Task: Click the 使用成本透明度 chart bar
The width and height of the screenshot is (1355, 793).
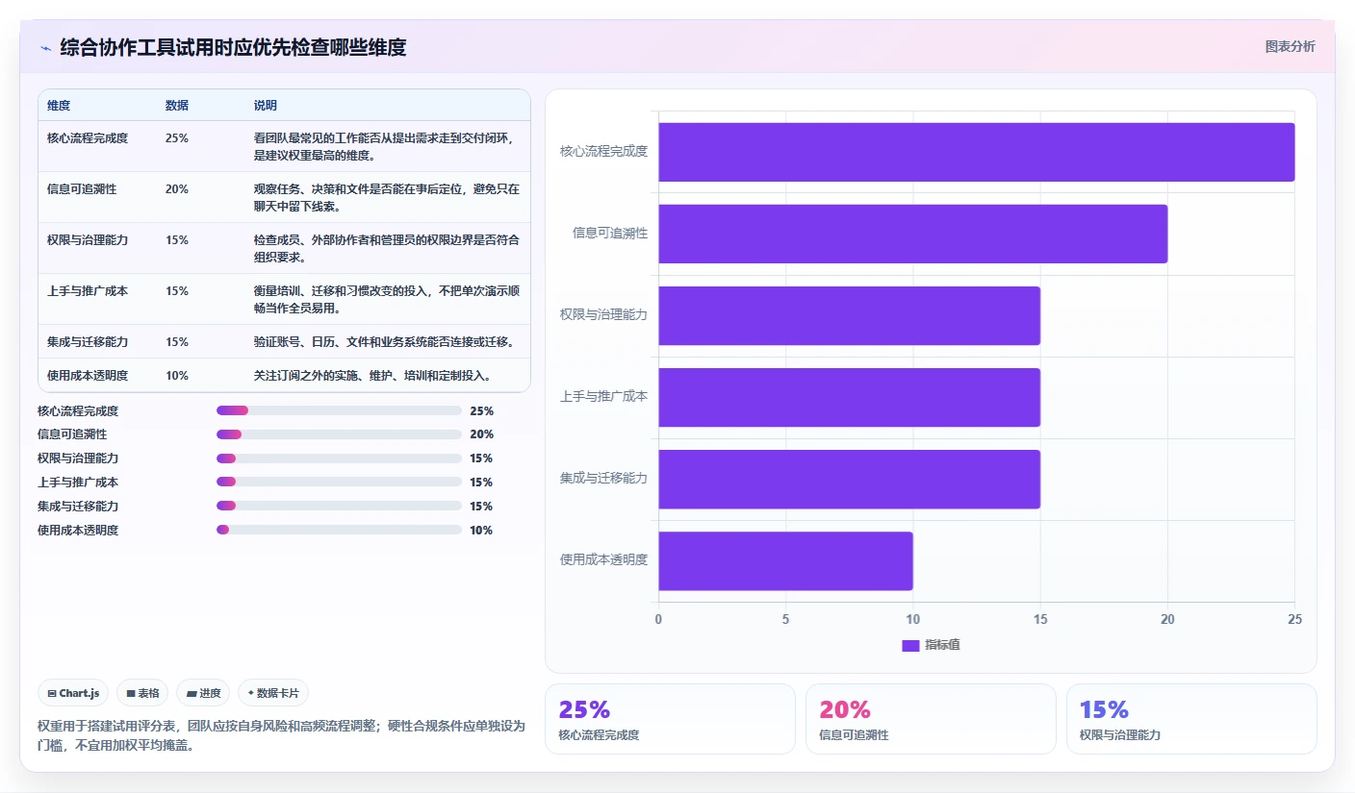Action: pyautogui.click(x=785, y=561)
